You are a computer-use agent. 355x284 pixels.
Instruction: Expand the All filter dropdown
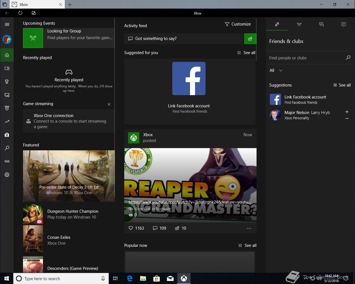(276, 70)
